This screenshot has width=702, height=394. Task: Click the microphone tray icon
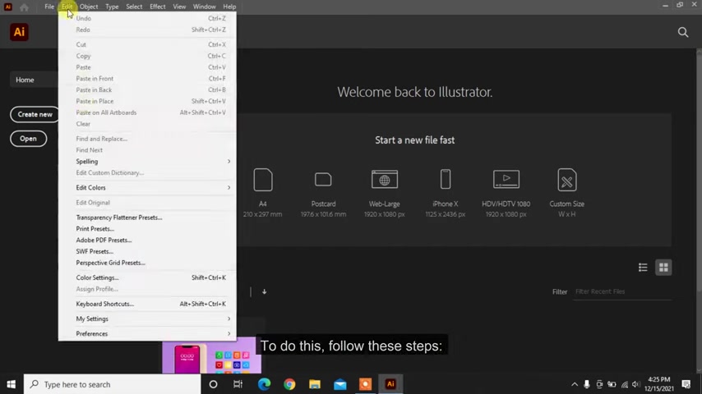586,384
